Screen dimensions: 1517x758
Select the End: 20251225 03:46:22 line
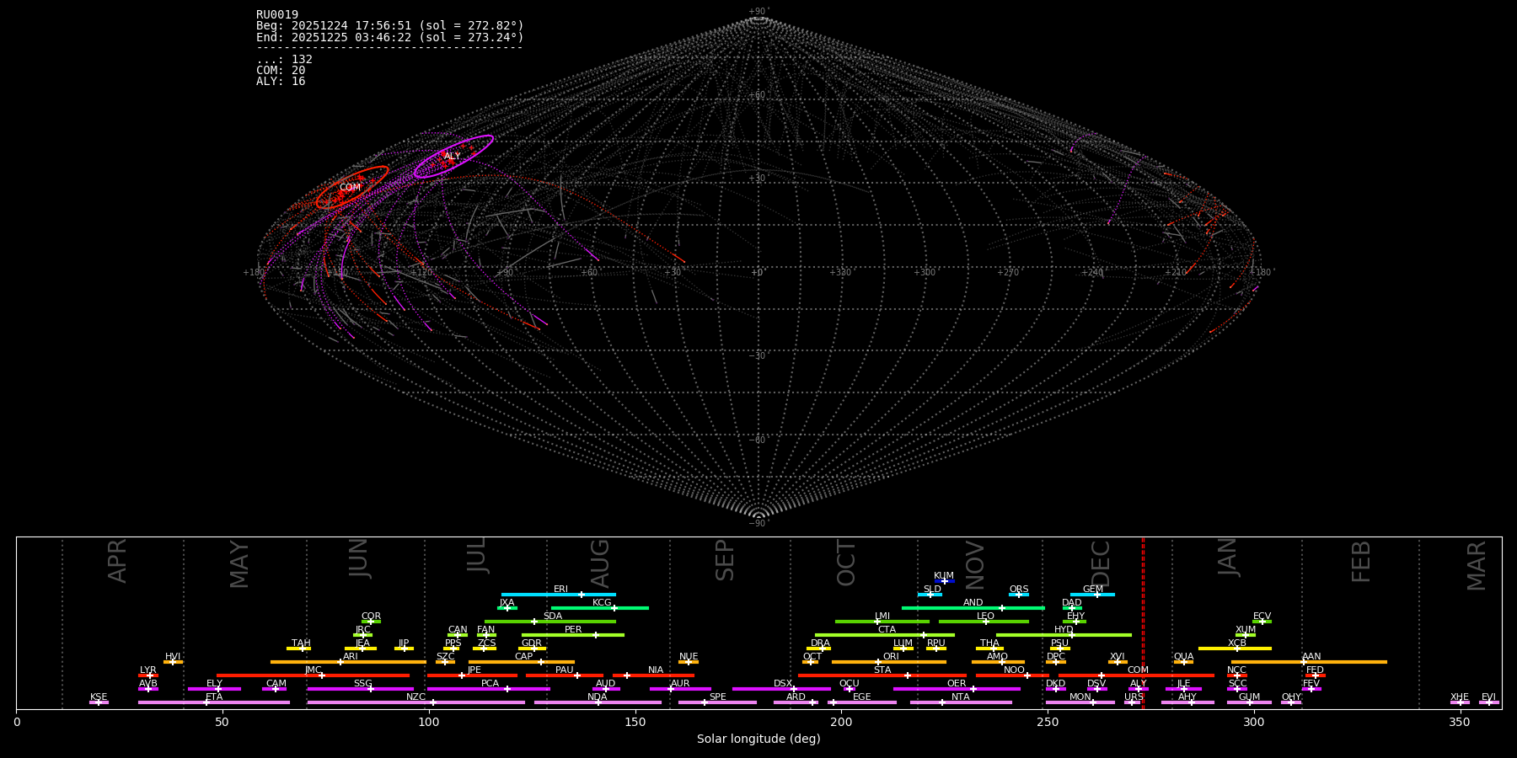[390, 37]
